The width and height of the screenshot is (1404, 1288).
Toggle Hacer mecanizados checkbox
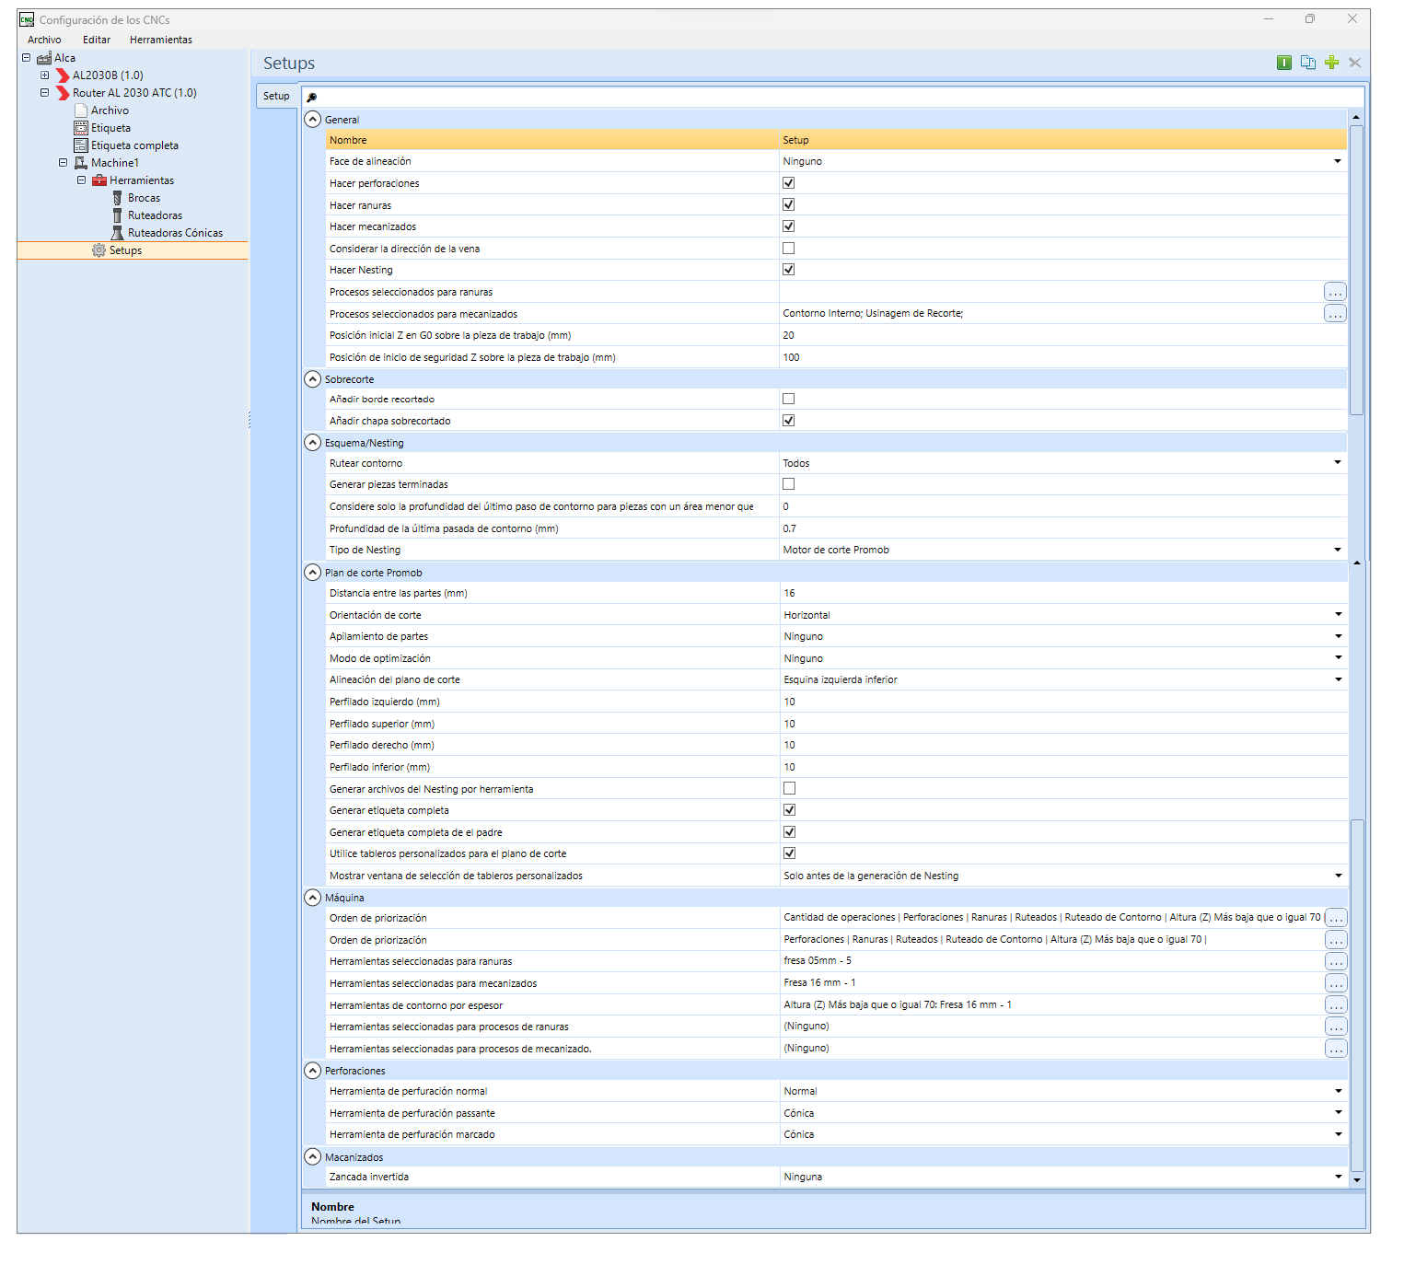(x=788, y=226)
